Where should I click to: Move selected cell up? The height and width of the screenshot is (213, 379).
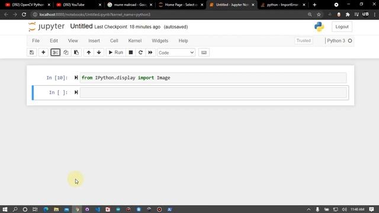(x=89, y=53)
